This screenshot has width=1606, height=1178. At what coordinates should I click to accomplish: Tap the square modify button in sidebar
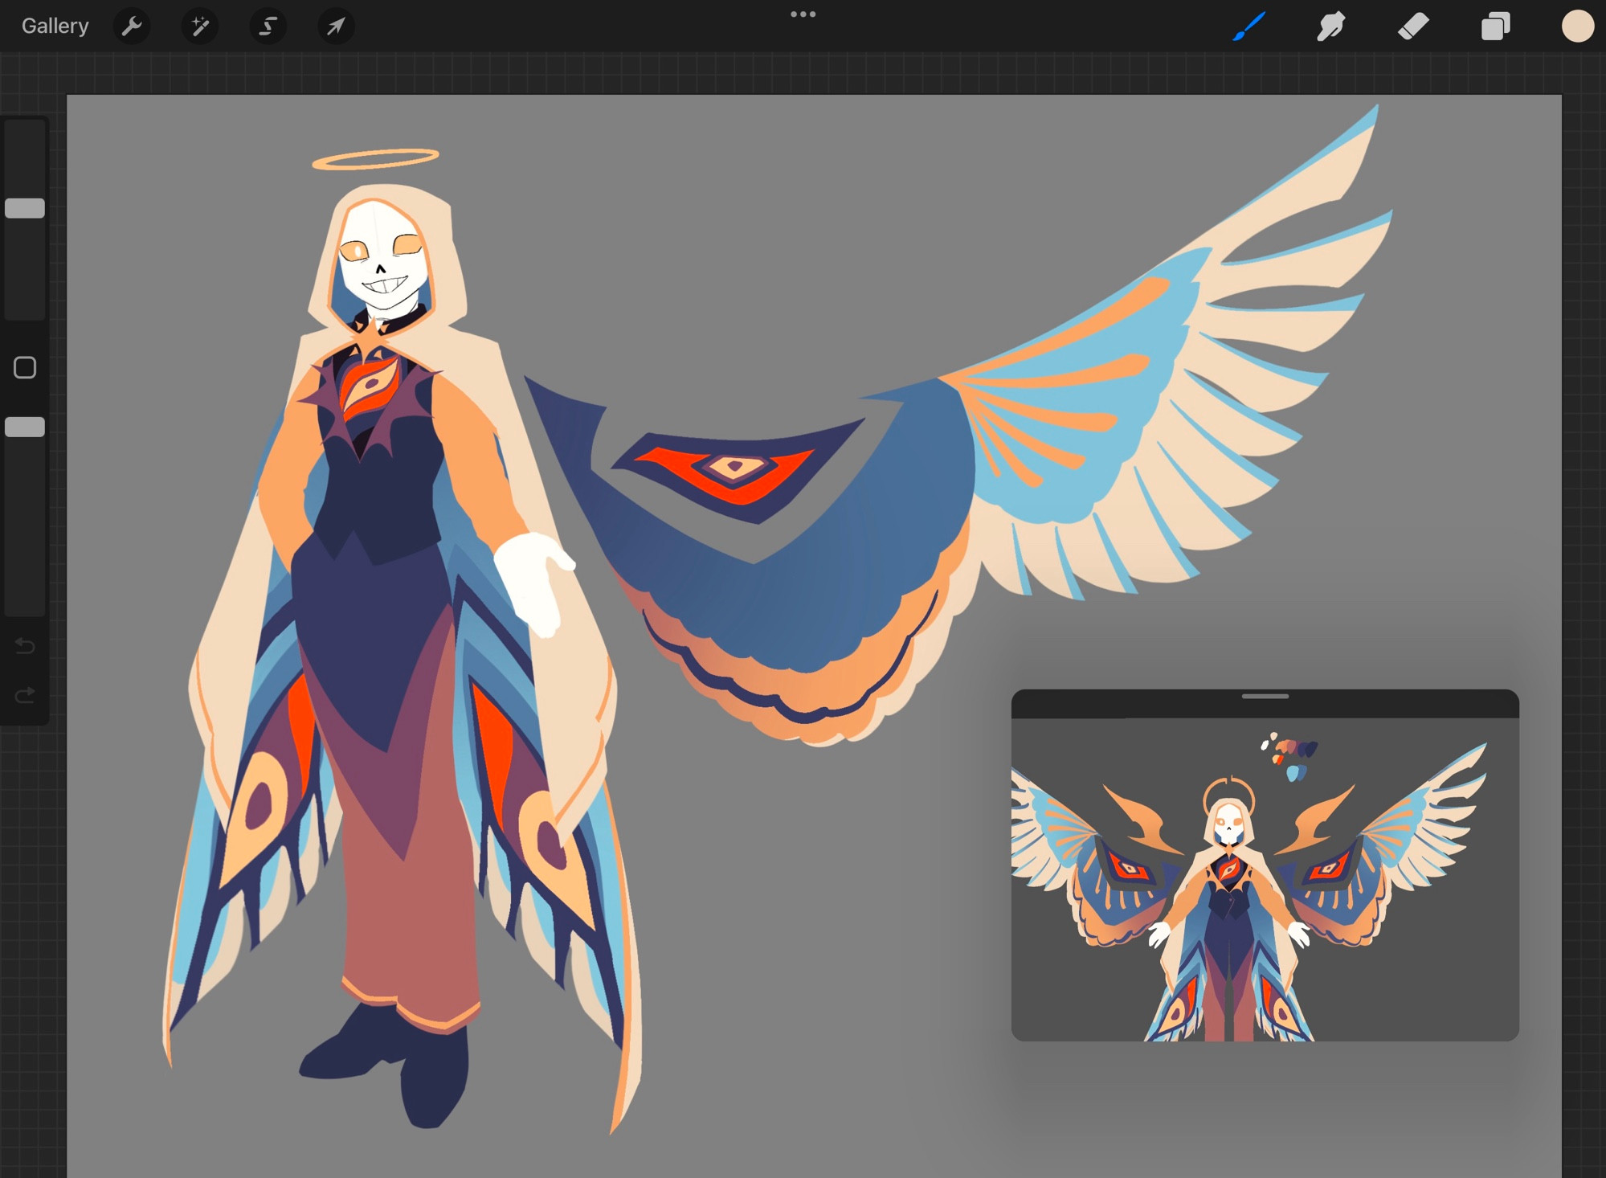[25, 368]
